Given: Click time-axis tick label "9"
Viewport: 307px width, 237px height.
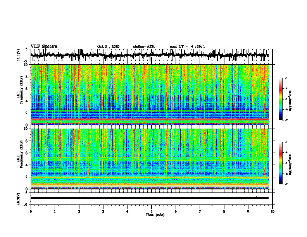Looking at the screenshot, I should coord(248,211).
